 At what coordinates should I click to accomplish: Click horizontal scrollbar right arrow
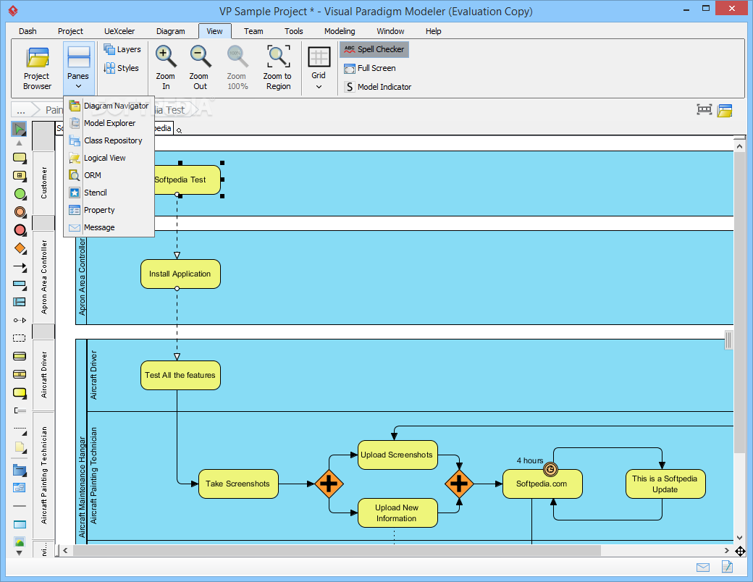pyautogui.click(x=727, y=551)
